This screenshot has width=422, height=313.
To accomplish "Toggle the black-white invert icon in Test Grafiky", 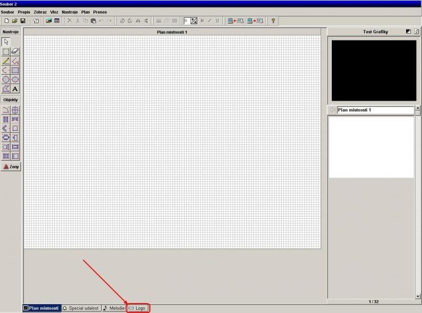I will coord(408,32).
